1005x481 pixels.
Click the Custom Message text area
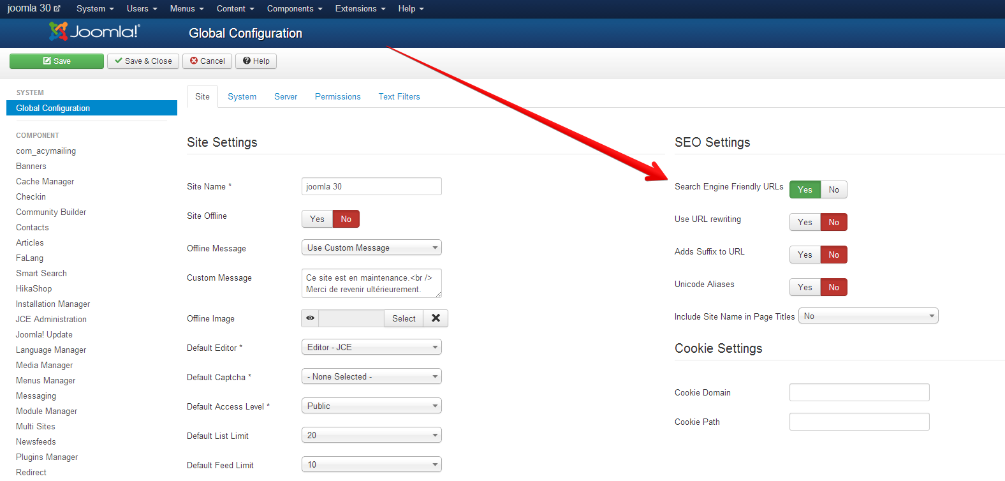pos(372,283)
